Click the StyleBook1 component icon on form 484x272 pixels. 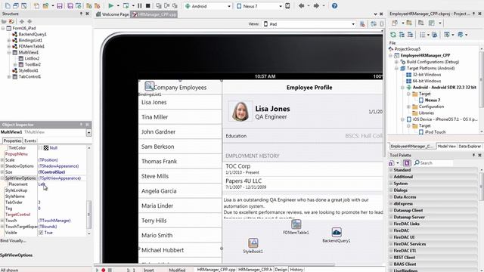tap(253, 243)
